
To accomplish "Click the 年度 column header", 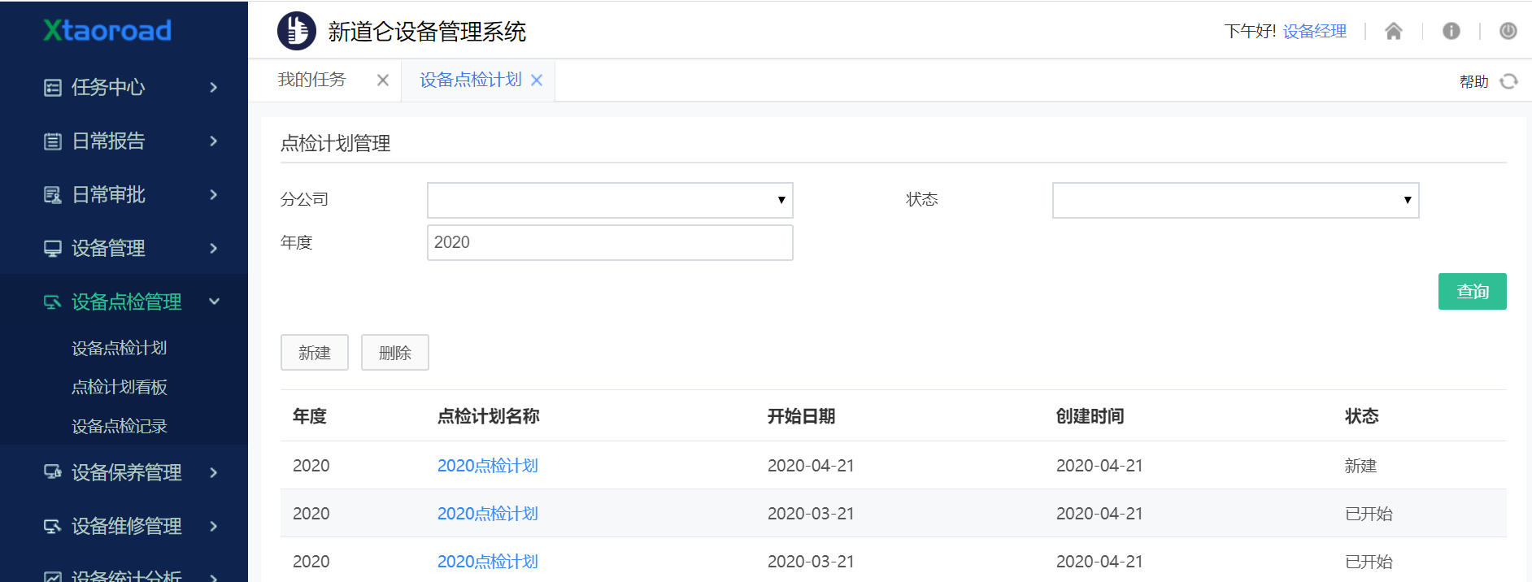I will (310, 416).
